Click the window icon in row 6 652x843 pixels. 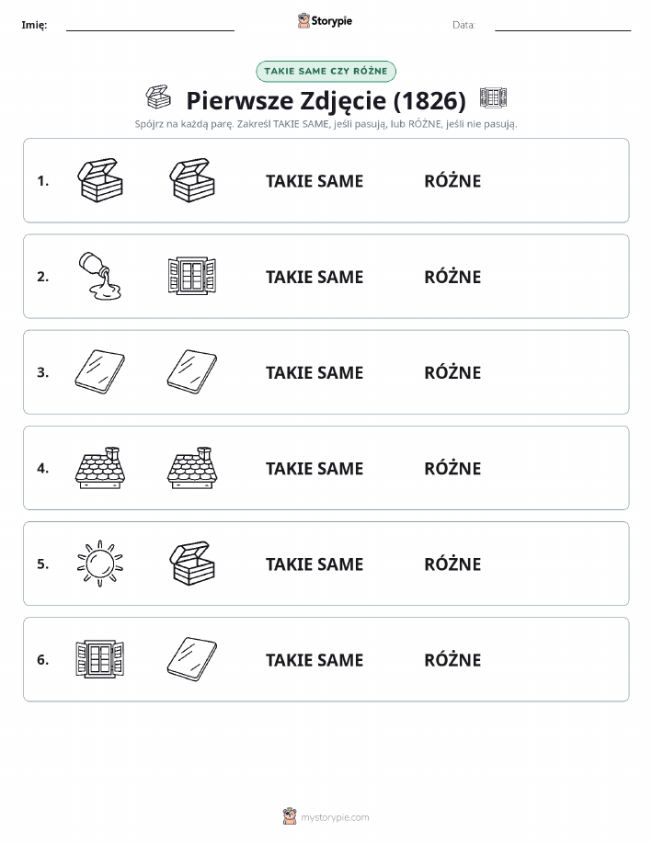[100, 659]
